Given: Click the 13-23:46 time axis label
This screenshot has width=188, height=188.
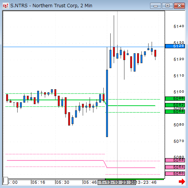Looking at the screenshot, I should click(x=146, y=182).
